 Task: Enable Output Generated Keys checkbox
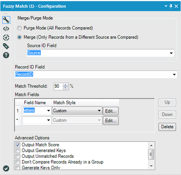(18, 150)
